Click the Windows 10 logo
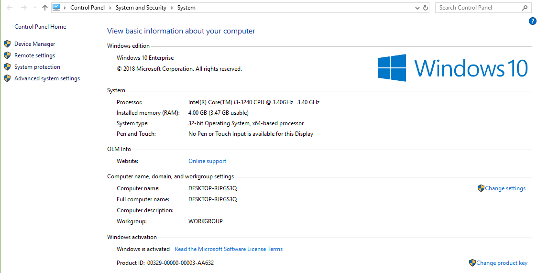Image resolution: width=537 pixels, height=273 pixels. (453, 68)
